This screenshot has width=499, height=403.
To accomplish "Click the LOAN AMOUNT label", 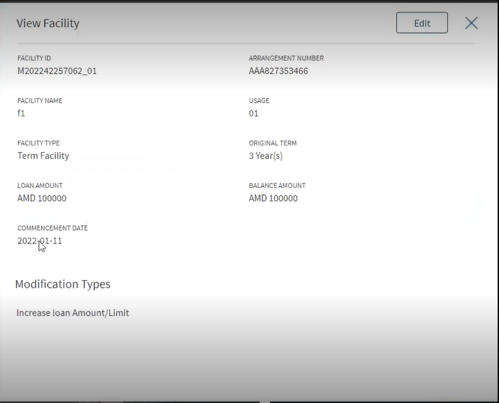I will click(40, 185).
